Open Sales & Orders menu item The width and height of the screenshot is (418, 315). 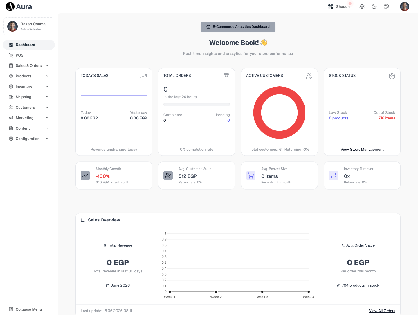(29, 66)
